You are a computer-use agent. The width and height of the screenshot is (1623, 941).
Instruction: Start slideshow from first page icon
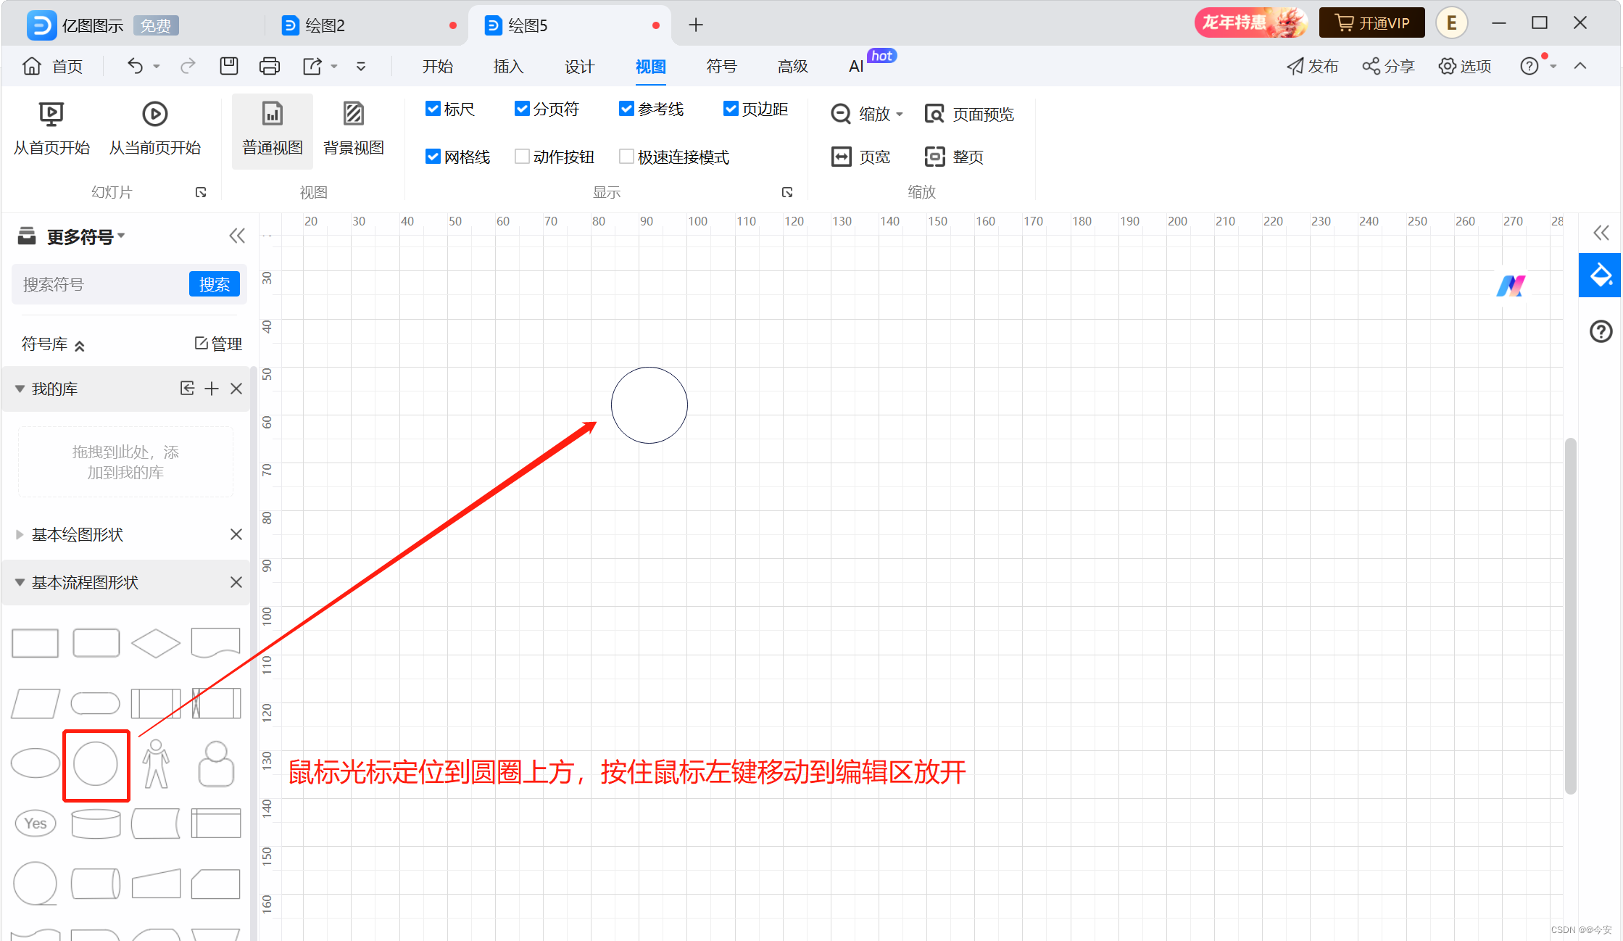coord(51,115)
